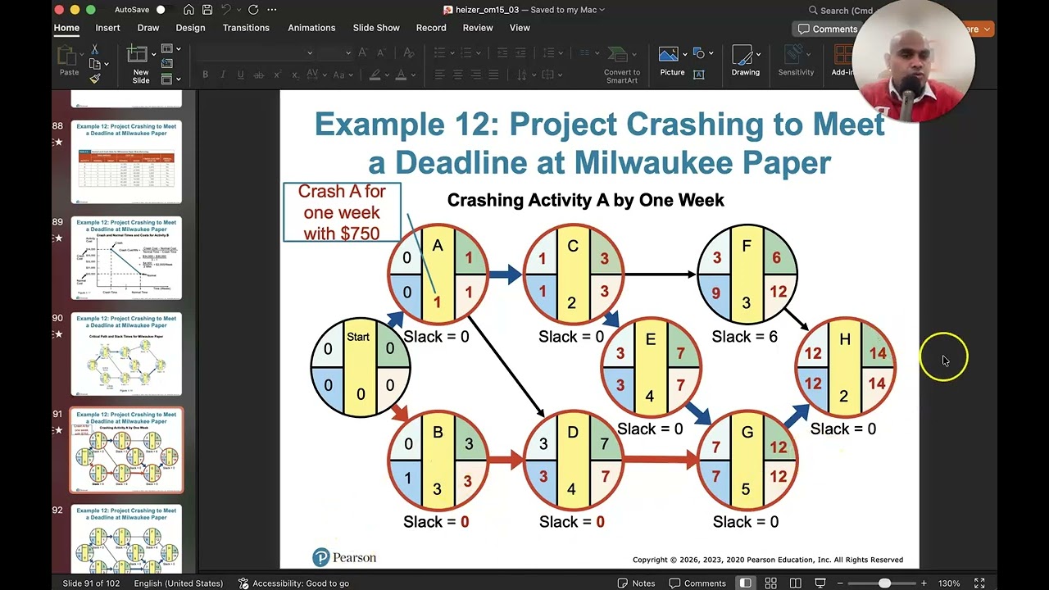The width and height of the screenshot is (1049, 590).
Task: Click the text highlight color swatch
Action: [x=375, y=75]
